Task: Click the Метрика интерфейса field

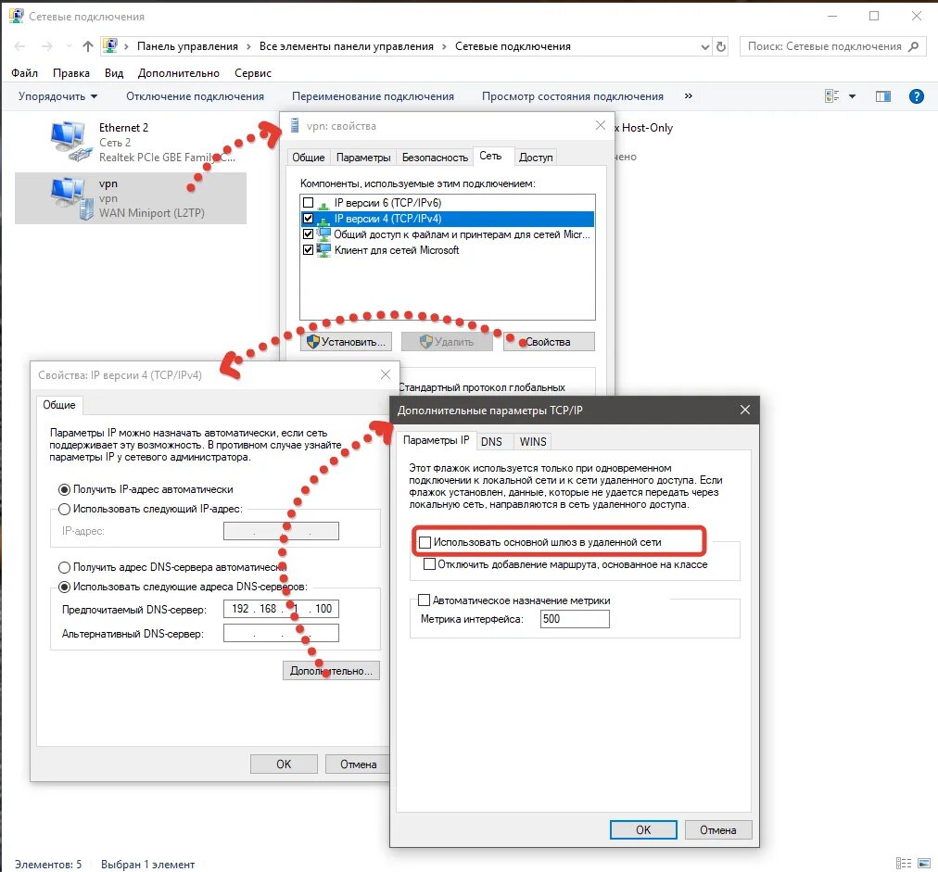Action: point(575,619)
